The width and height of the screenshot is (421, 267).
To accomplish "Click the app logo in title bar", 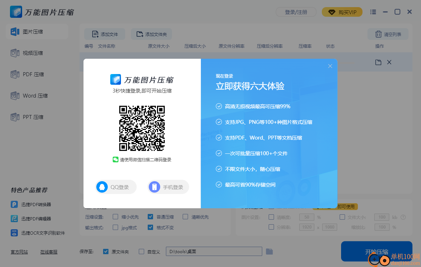I will pos(16,12).
